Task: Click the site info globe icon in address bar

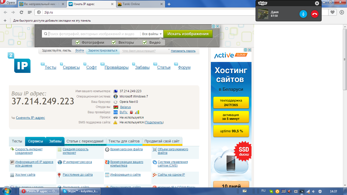Action: coord(39,12)
